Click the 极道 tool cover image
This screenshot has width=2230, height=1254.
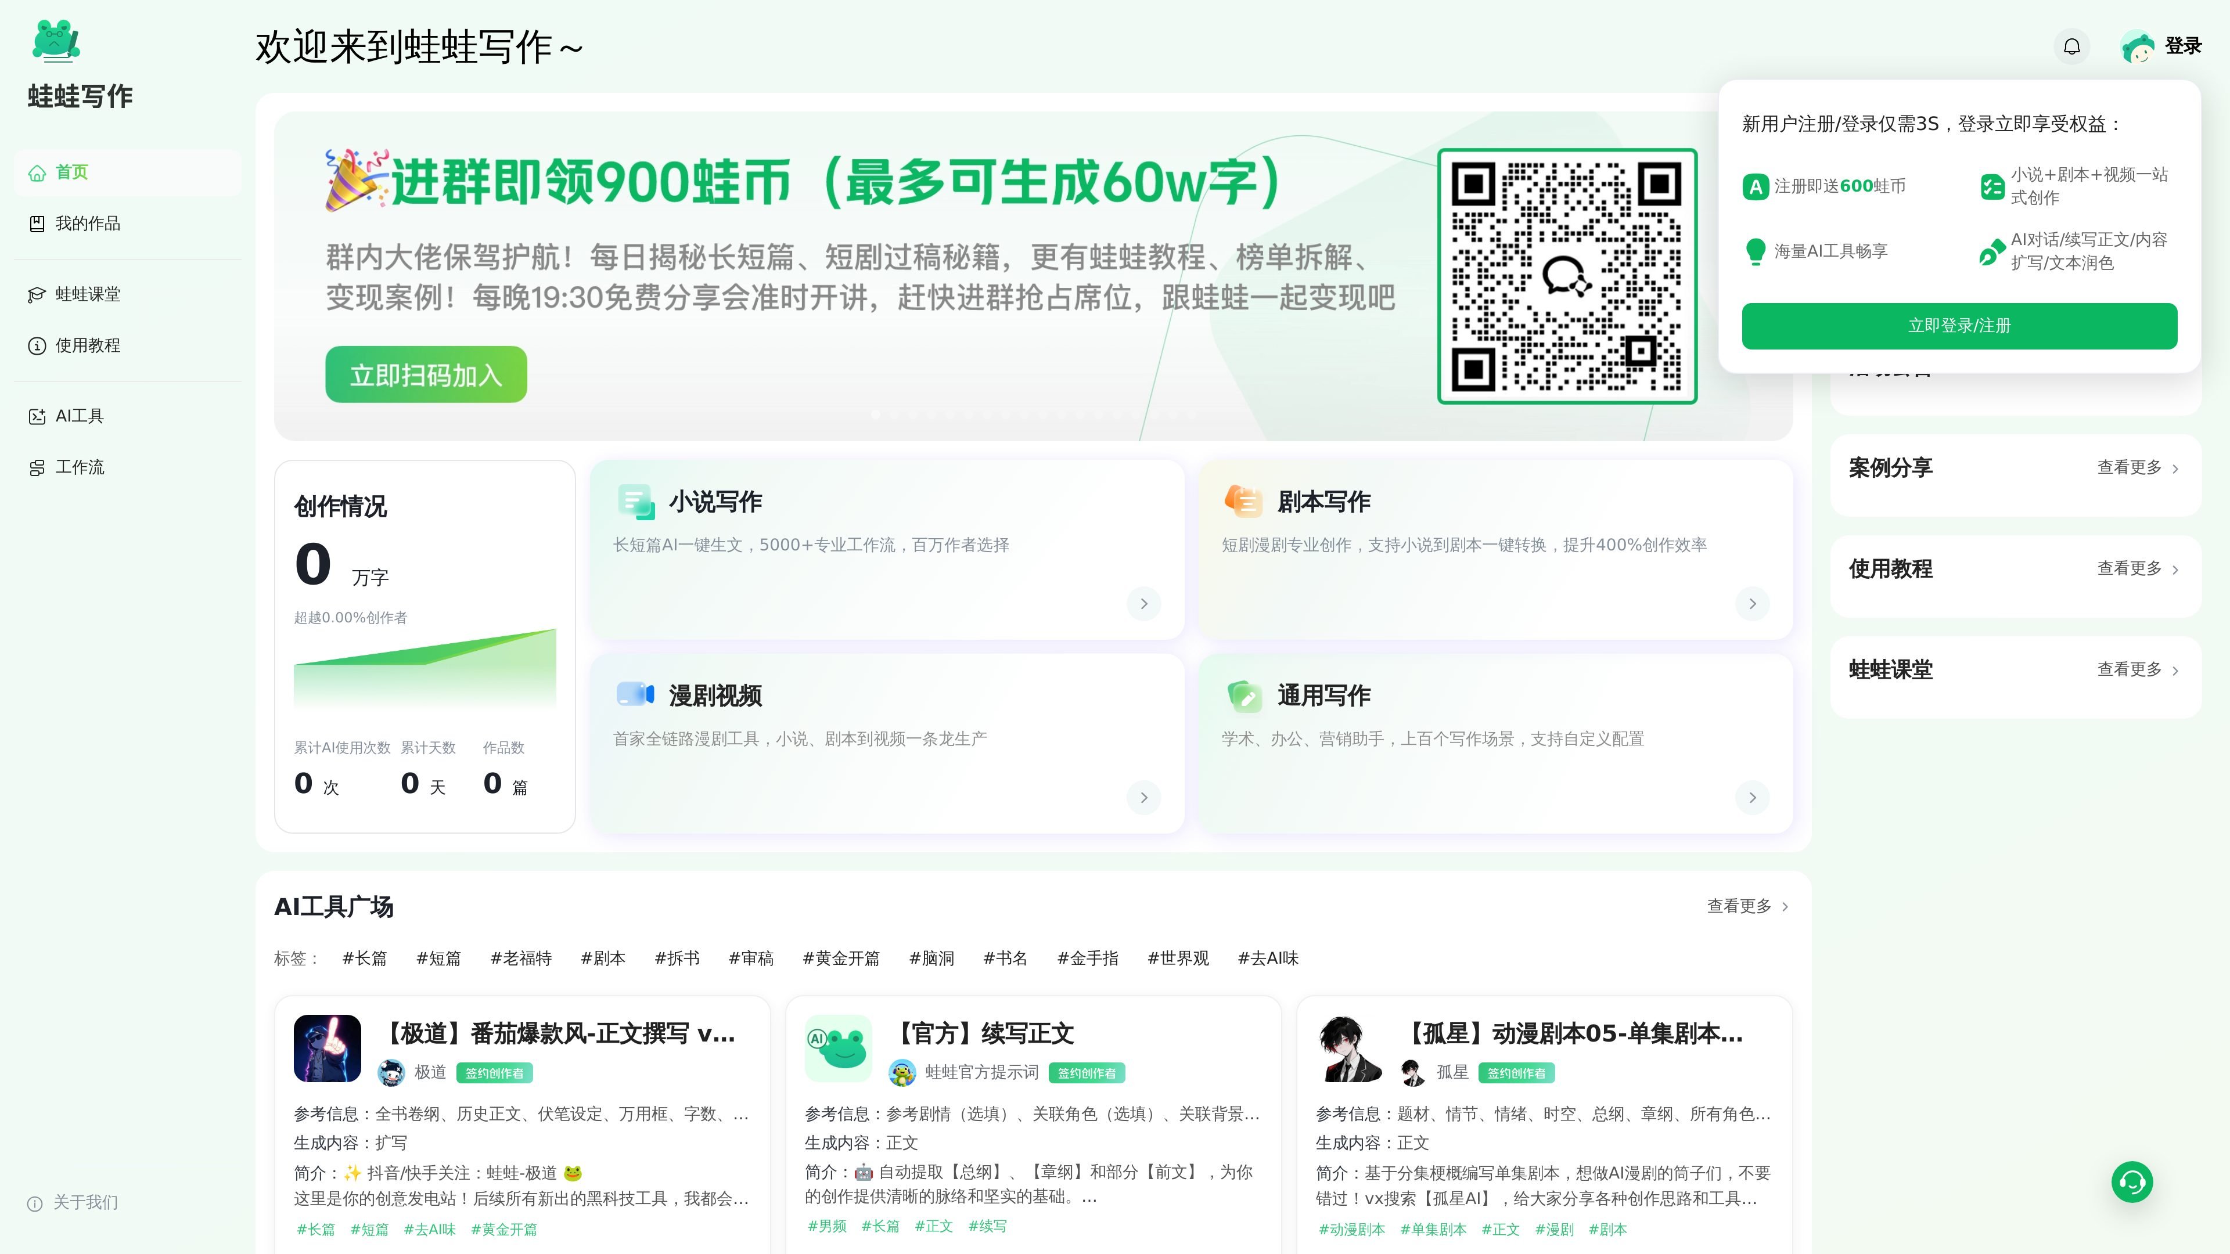click(x=327, y=1048)
